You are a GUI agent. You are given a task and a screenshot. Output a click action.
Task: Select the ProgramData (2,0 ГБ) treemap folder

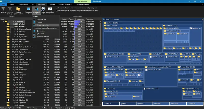tap(192, 88)
